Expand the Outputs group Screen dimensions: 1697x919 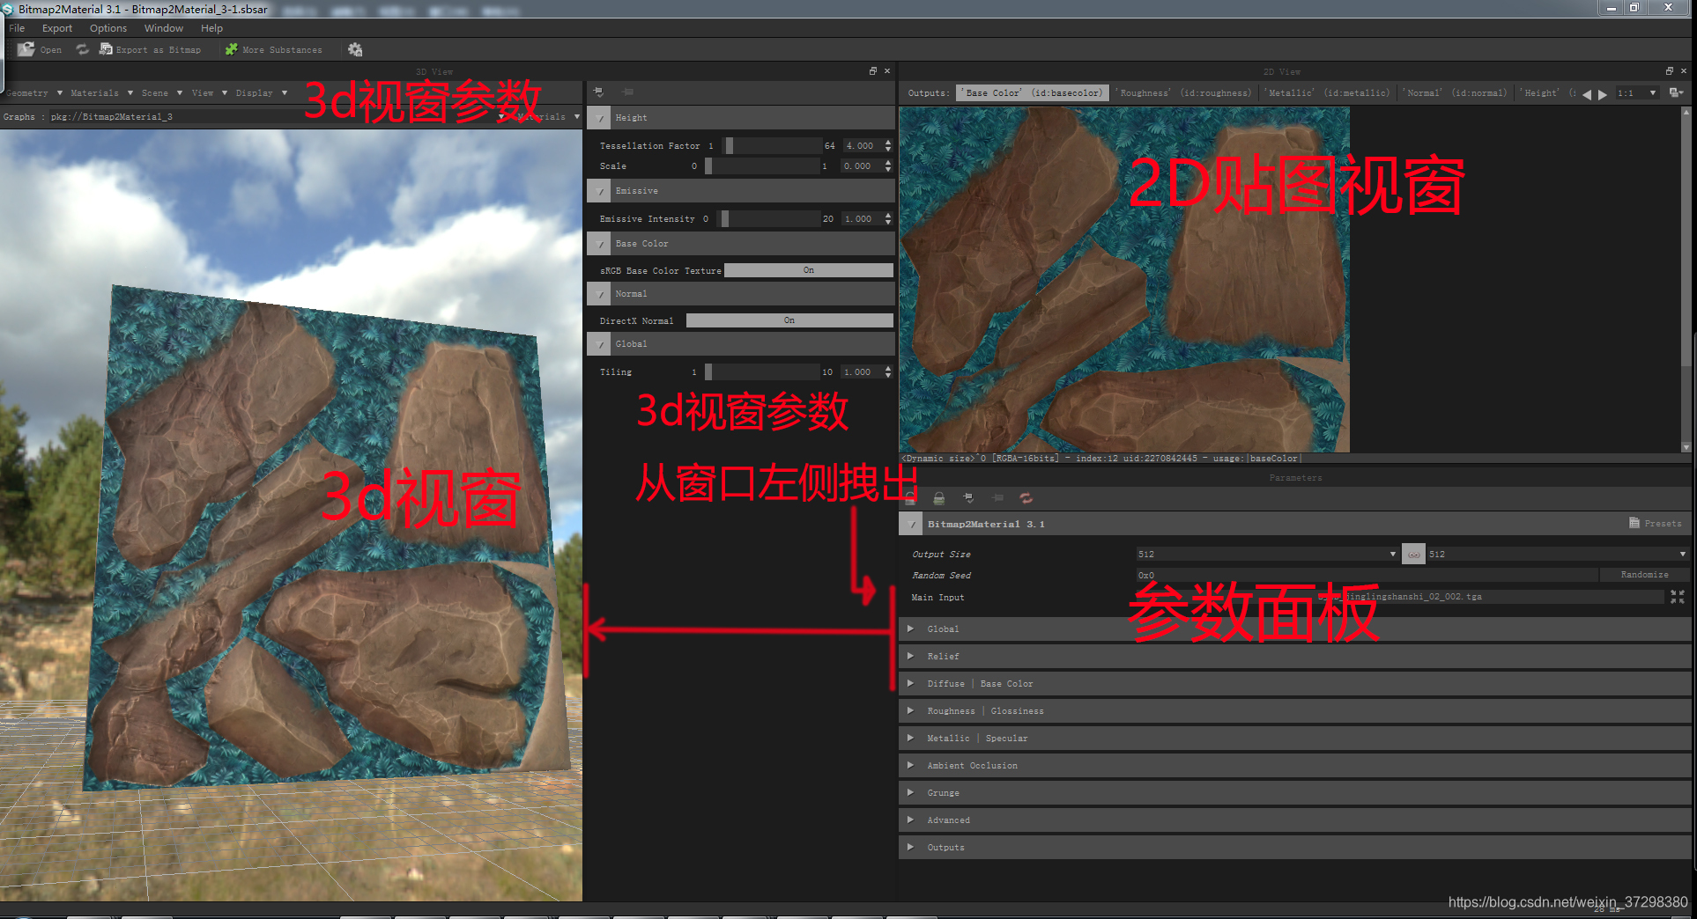[910, 847]
